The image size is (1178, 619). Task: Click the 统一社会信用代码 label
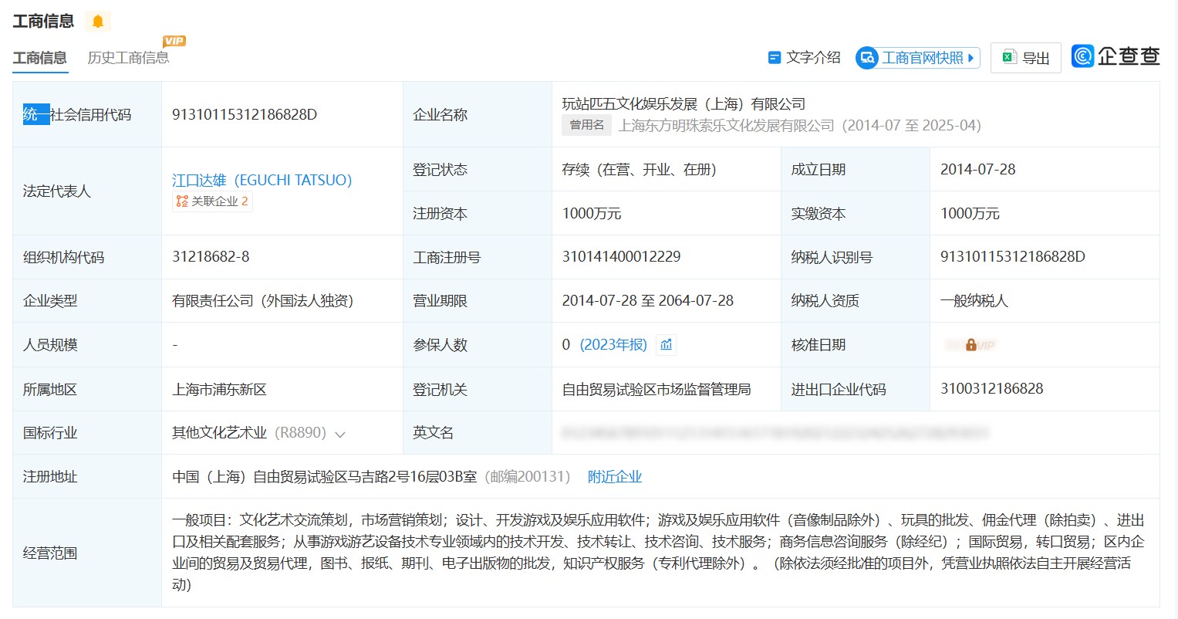77,115
